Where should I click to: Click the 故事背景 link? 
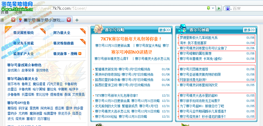pos(28,70)
